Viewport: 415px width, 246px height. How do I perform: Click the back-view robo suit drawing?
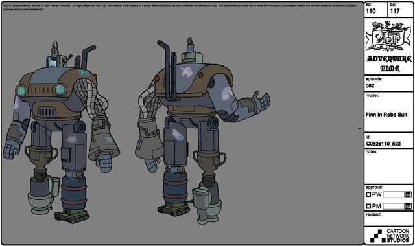[x=202, y=131]
